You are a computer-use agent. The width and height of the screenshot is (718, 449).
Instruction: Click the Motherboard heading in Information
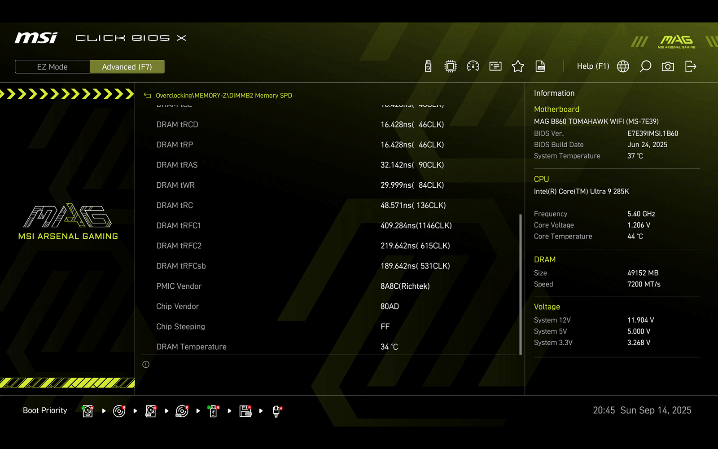(556, 109)
